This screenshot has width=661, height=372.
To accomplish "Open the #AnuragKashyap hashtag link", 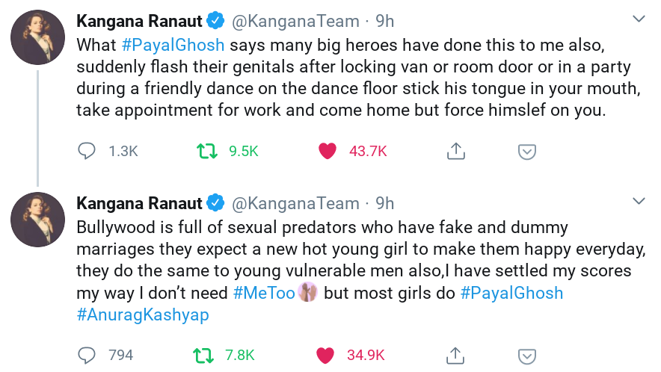I will (x=143, y=315).
